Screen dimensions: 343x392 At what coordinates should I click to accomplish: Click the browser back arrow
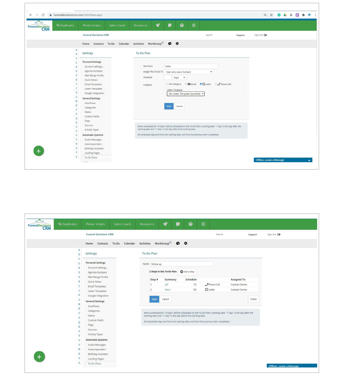pos(31,15)
